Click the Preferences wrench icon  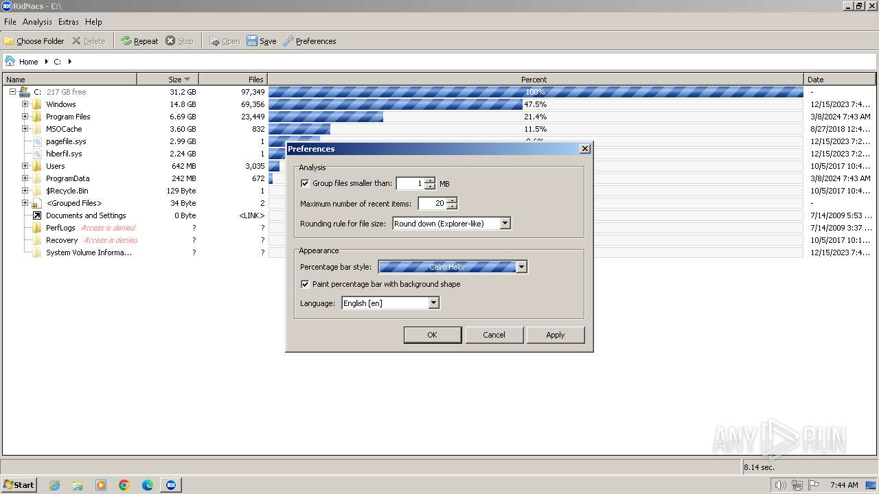[x=288, y=41]
